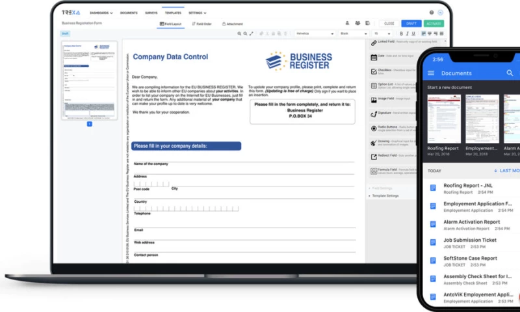Click the page number 1 indicator
The width and height of the screenshot is (520, 312).
90,124
